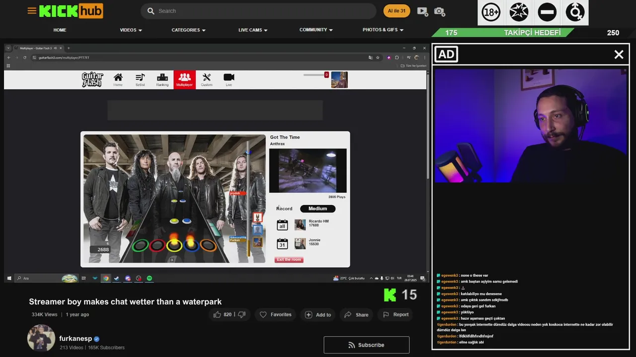Open a new browser tab with plus
The width and height of the screenshot is (636, 357).
pos(69,48)
